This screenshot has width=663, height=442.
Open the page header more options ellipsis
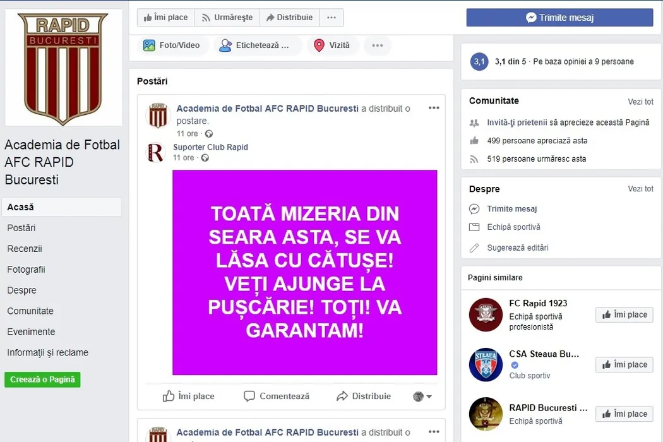(331, 18)
